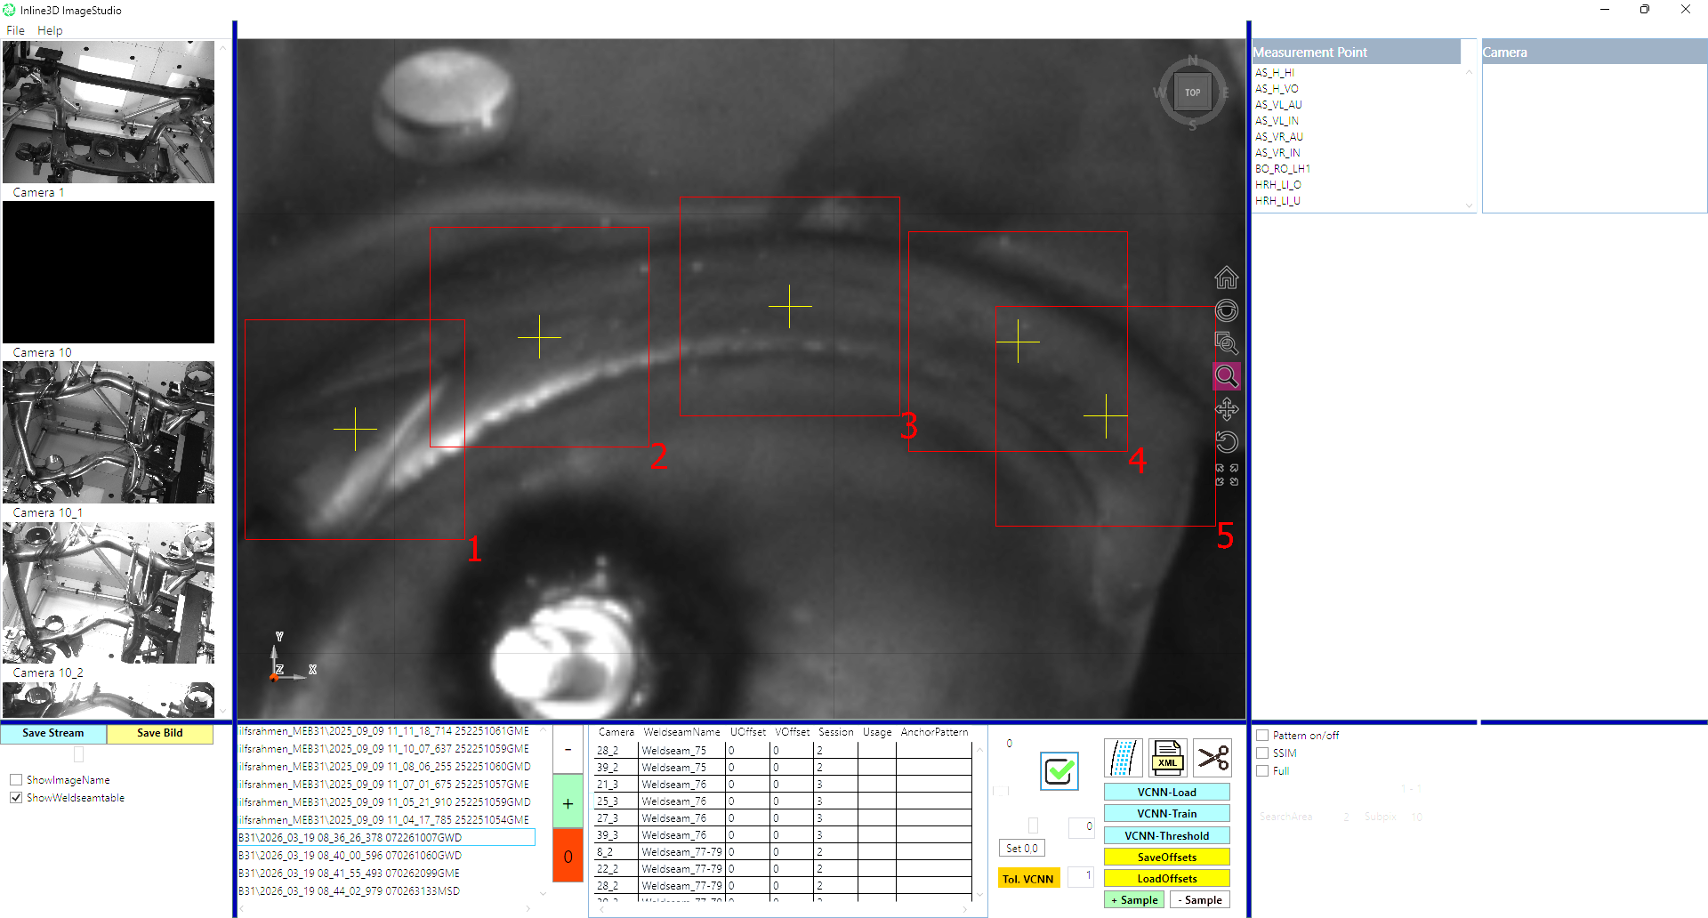Enable the SSIM checkbox

coord(1262,753)
